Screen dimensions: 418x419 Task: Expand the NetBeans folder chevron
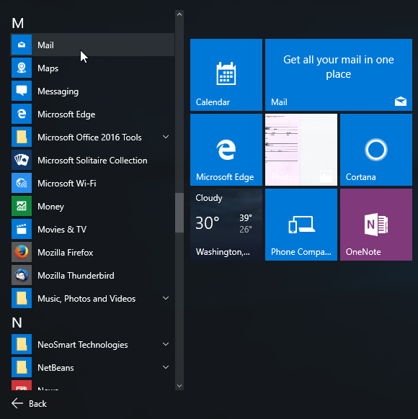tap(166, 367)
